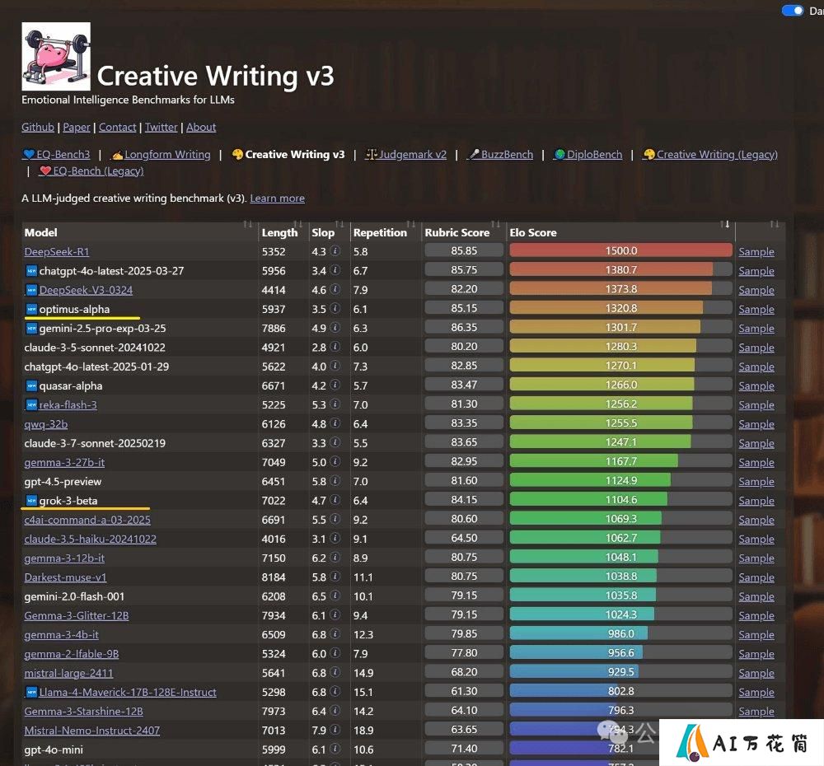This screenshot has width=824, height=766.
Task: Click slop info icon for gemini-2.5-pro-exp-03-25
Action: point(335,328)
